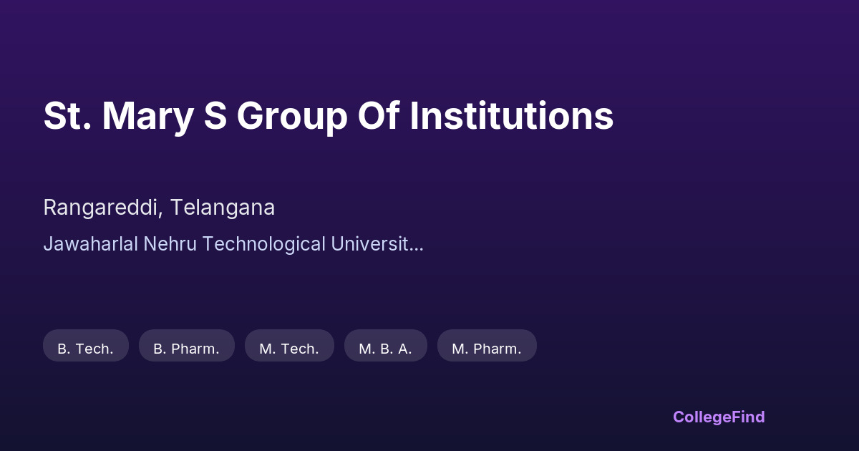Open the CollegeFind brand logo

[x=719, y=417]
